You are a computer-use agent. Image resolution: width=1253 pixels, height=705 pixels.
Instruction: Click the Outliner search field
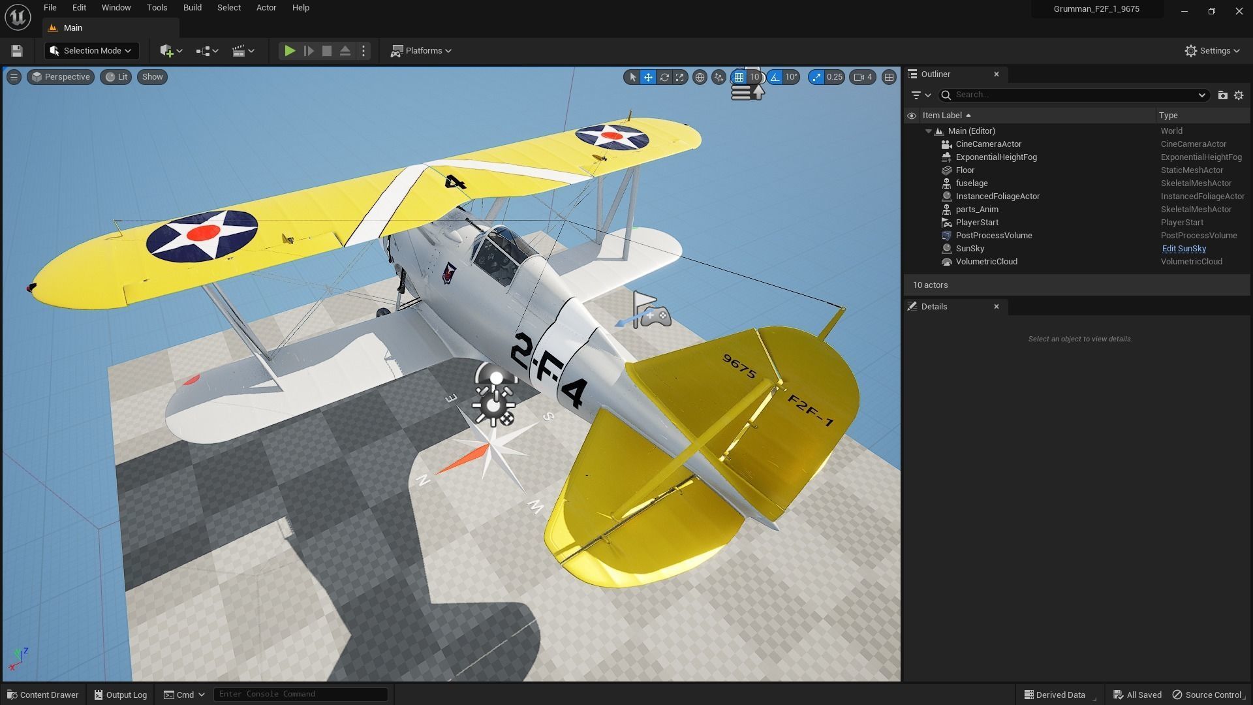(1072, 95)
